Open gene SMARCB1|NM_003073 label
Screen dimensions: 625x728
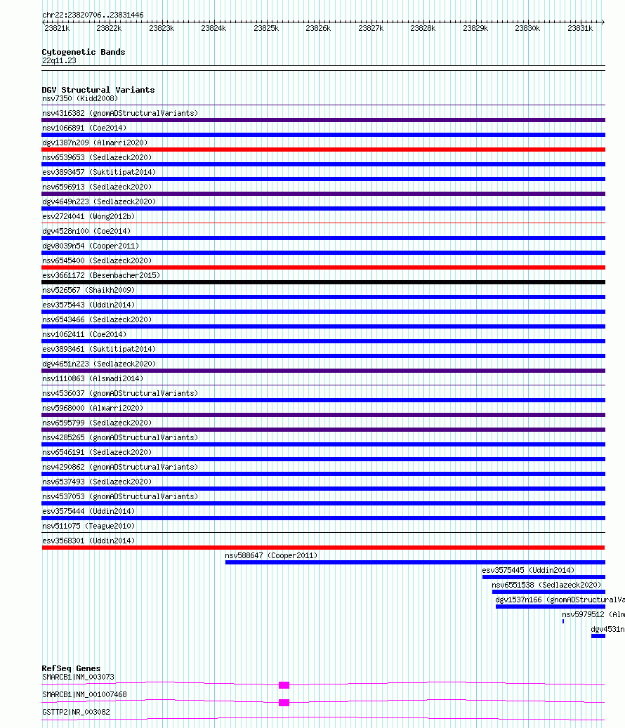click(78, 677)
